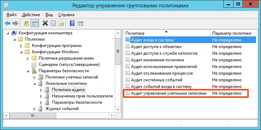Click the blue Help question mark icon
The image size is (261, 130).
[x=72, y=23]
